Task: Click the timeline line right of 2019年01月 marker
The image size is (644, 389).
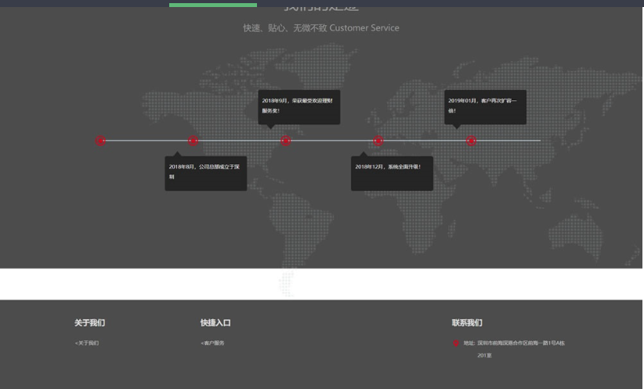Action: pyautogui.click(x=509, y=141)
